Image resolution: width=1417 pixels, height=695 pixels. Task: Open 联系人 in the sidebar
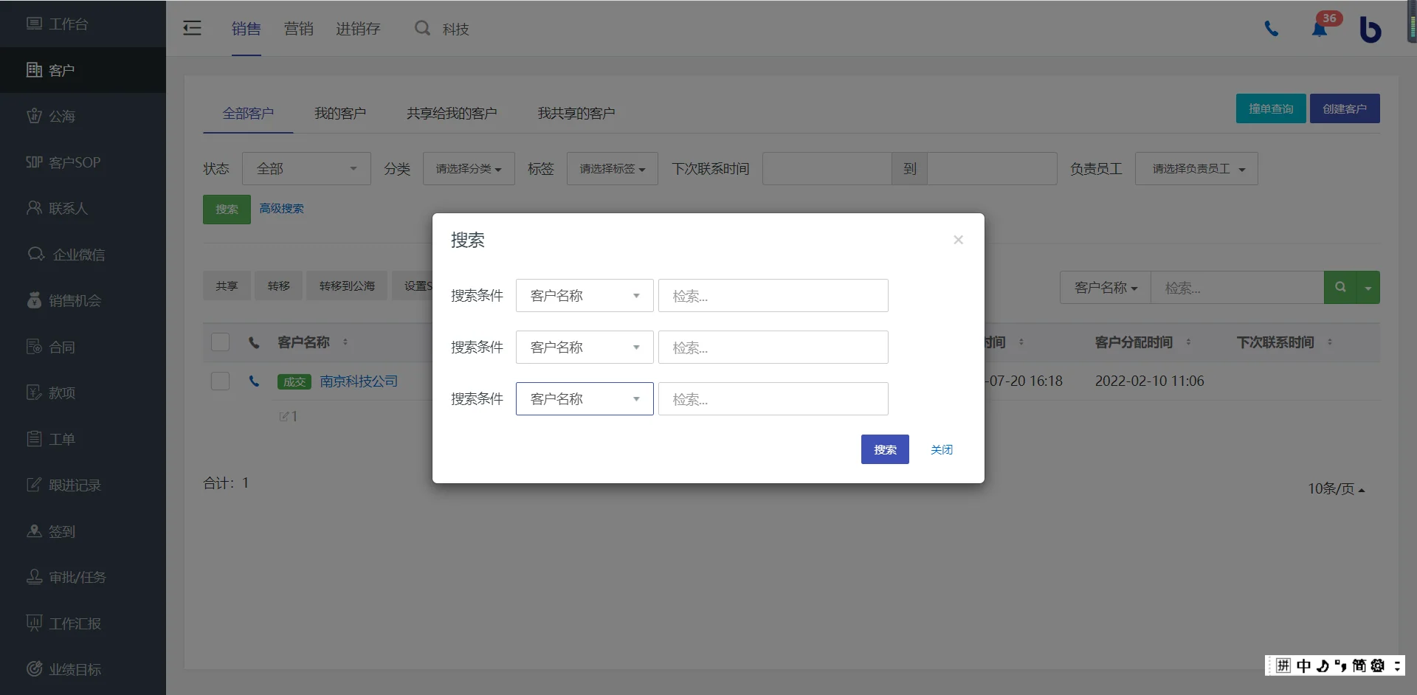click(83, 208)
